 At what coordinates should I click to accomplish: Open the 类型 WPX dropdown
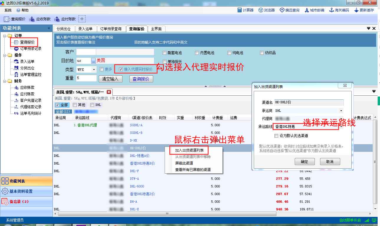[94, 69]
